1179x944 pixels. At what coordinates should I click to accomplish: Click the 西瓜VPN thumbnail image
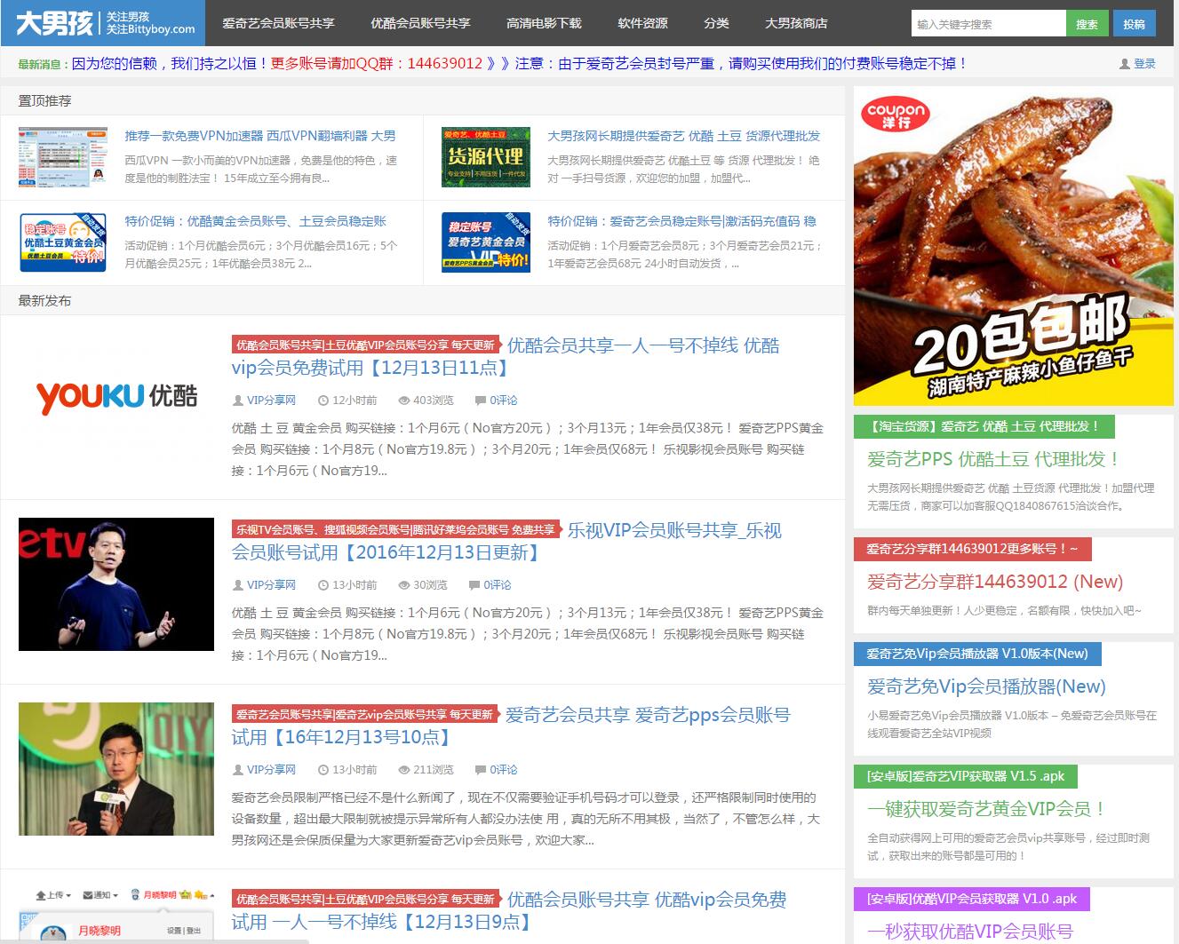(63, 157)
